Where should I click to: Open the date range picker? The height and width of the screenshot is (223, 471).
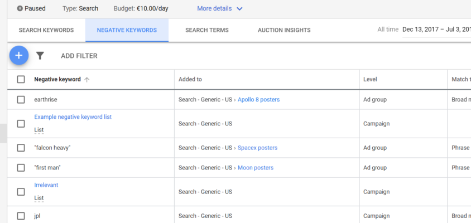point(435,30)
